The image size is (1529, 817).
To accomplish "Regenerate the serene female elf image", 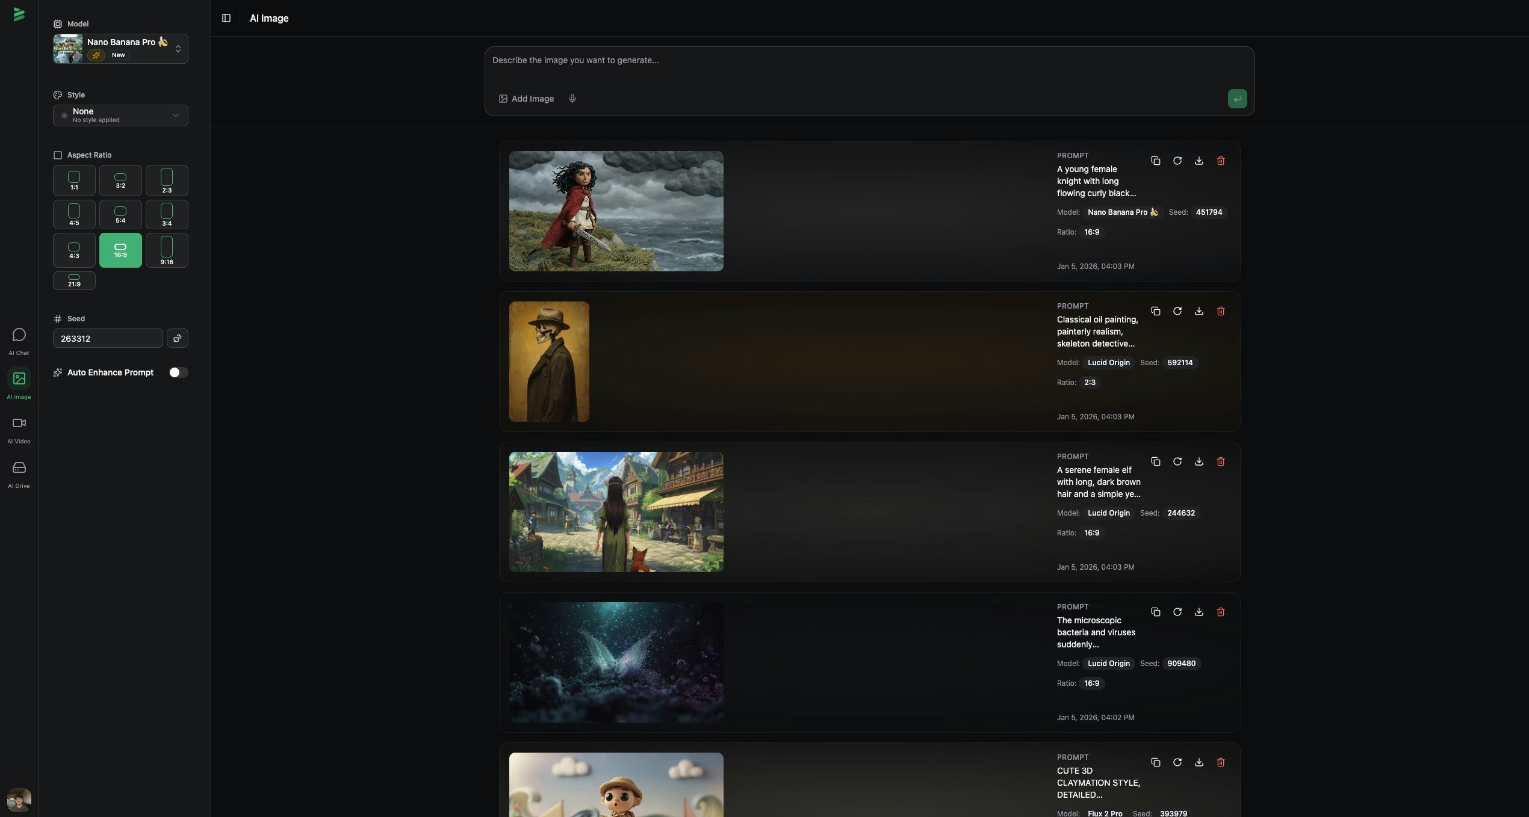I will 1177,461.
